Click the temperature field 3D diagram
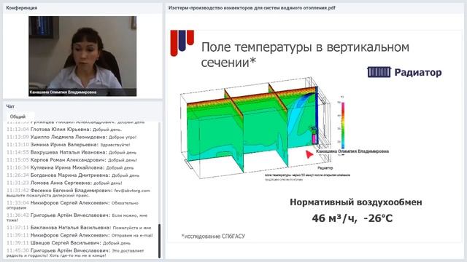467x262 pixels. coord(256,128)
